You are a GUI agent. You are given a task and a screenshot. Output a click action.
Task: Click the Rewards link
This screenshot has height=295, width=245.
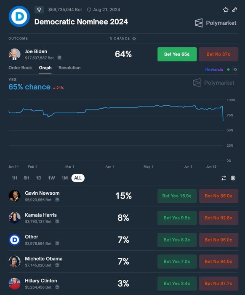click(x=214, y=70)
